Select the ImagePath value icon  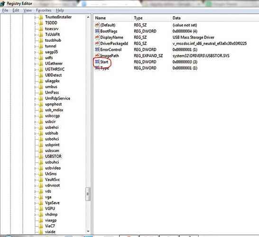pos(97,55)
